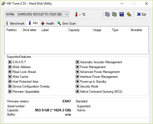This screenshot has height=124, width=153.
Task: Toggle the Write Cache checkbox
Action: tap(10, 77)
